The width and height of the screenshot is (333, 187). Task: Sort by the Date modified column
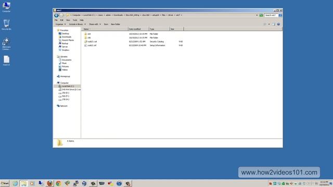pyautogui.click(x=139, y=29)
